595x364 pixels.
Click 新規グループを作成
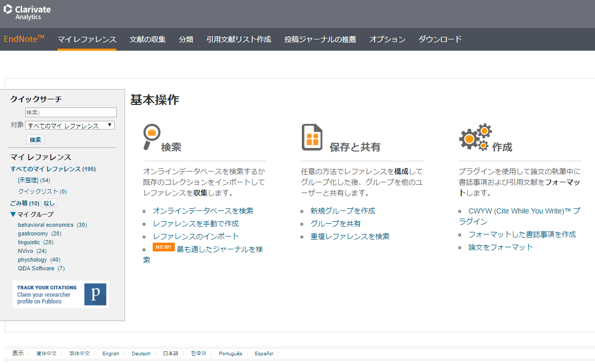[342, 210]
